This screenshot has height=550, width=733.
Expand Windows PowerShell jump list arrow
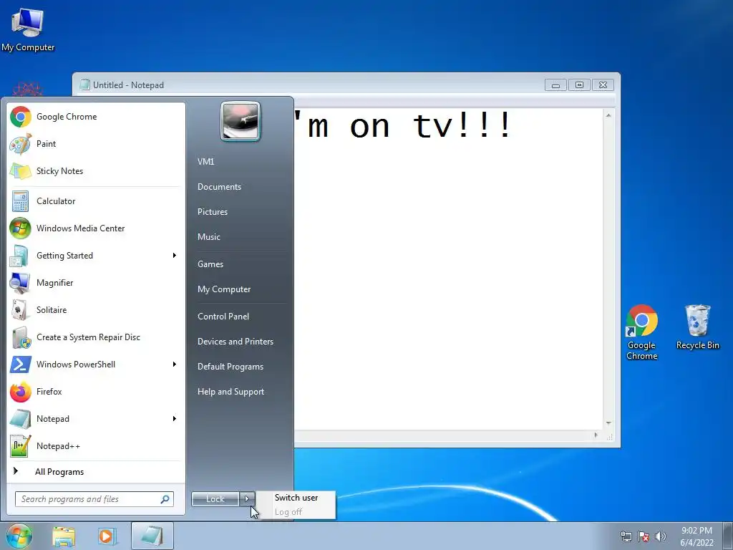pyautogui.click(x=175, y=365)
